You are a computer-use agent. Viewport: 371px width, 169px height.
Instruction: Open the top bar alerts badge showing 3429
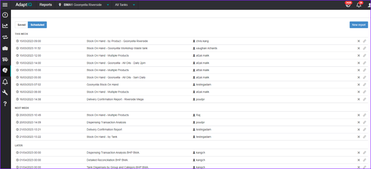[348, 5]
